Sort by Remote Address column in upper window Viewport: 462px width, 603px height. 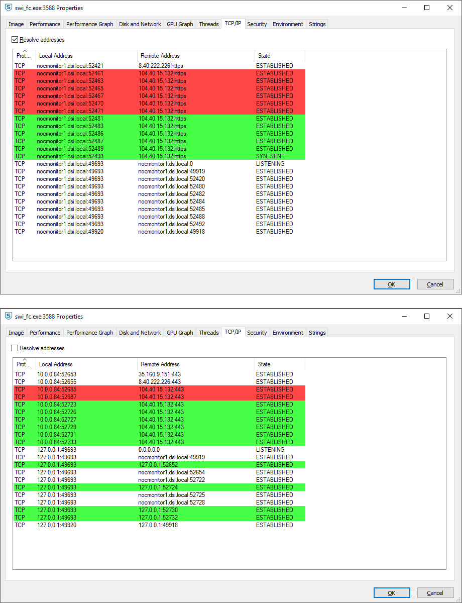click(x=196, y=56)
